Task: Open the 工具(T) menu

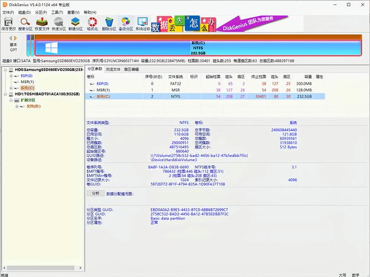Action: (x=57, y=12)
